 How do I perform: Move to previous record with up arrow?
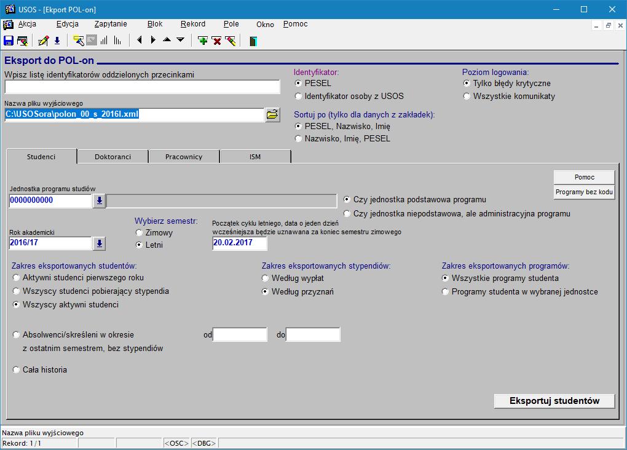coord(167,39)
